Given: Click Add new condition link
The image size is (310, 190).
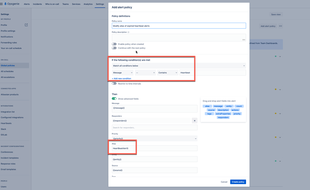Looking at the screenshot, I should [x=121, y=78].
